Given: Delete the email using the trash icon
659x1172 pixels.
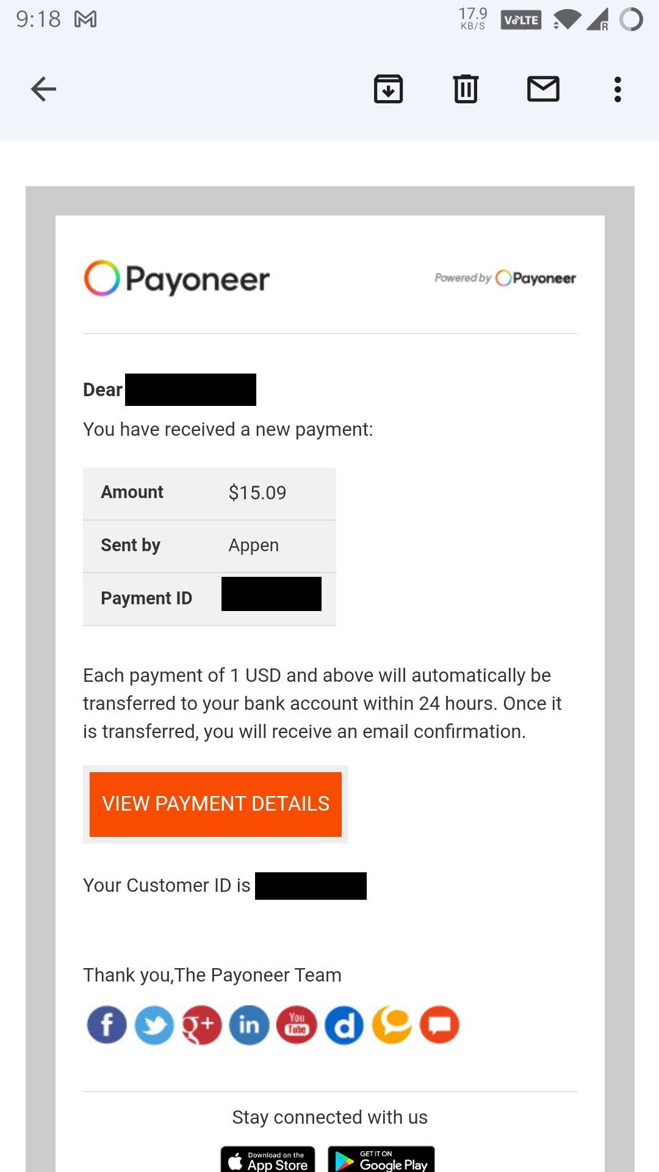Looking at the screenshot, I should pos(466,89).
